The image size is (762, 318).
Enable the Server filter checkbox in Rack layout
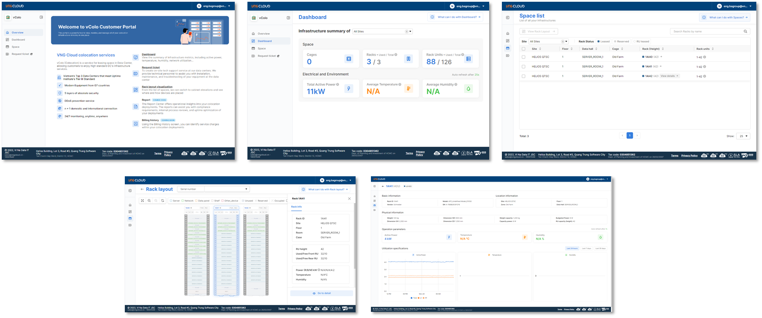[x=171, y=201]
